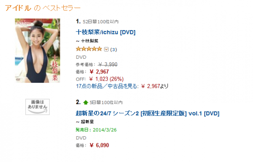This screenshot has height=162, width=253.
Task: Click the アイドル category heading link
Action: pyautogui.click(x=18, y=8)
